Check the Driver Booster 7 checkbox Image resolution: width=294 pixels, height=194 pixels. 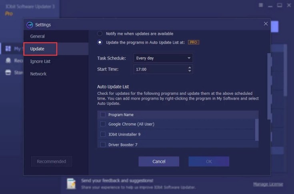pyautogui.click(x=103, y=144)
